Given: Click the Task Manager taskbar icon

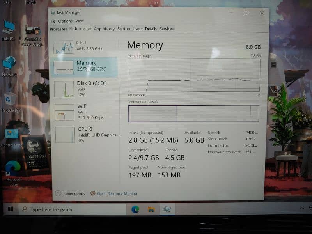Looking at the screenshot, I should tap(167, 209).
